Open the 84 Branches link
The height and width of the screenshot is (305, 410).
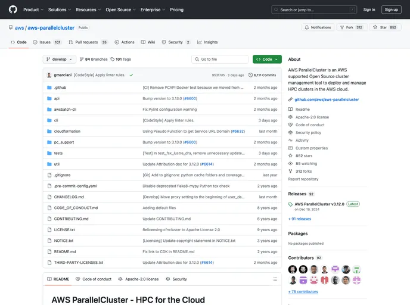(x=94, y=60)
